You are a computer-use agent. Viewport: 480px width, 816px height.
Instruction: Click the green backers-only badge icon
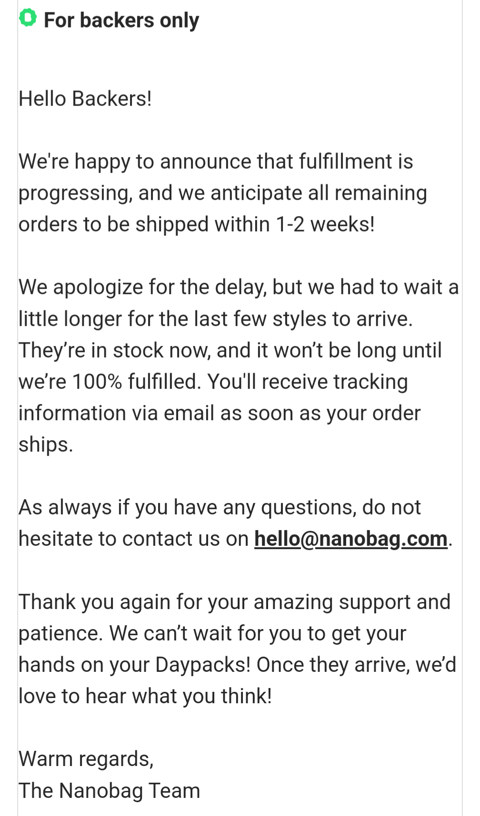[x=28, y=18]
